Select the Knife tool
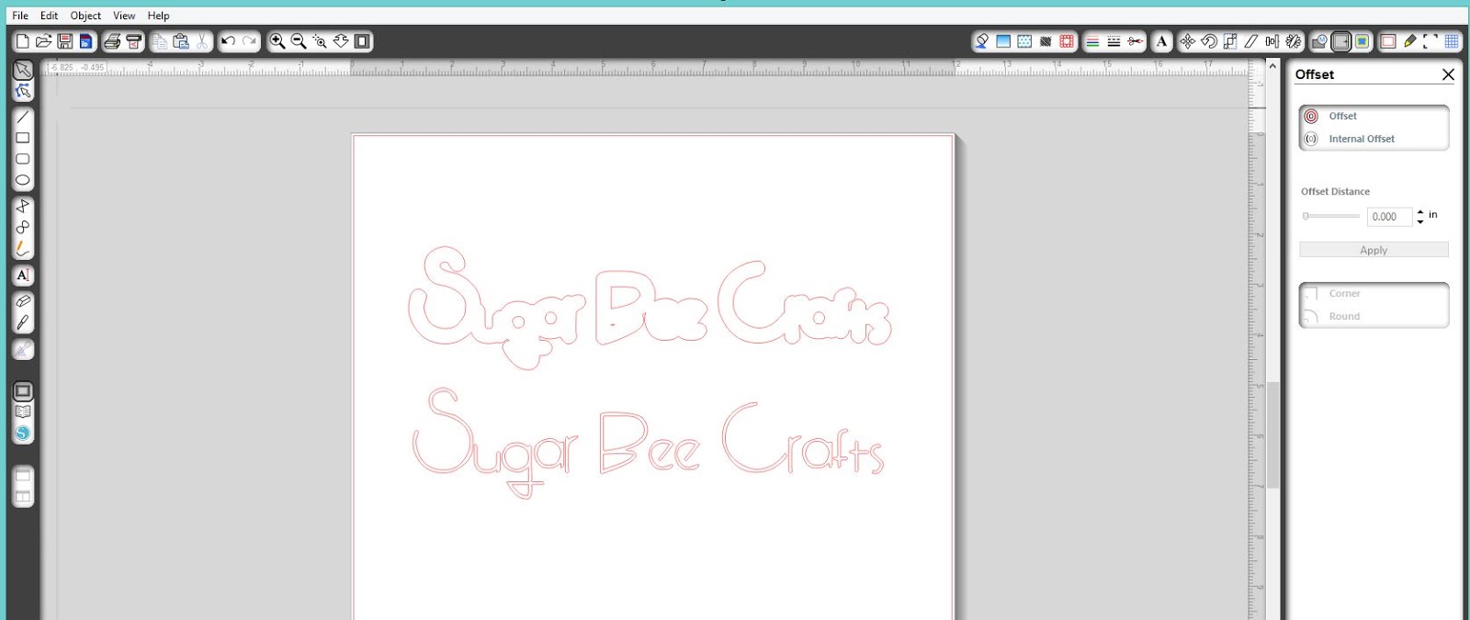The image size is (1470, 620). 23,322
